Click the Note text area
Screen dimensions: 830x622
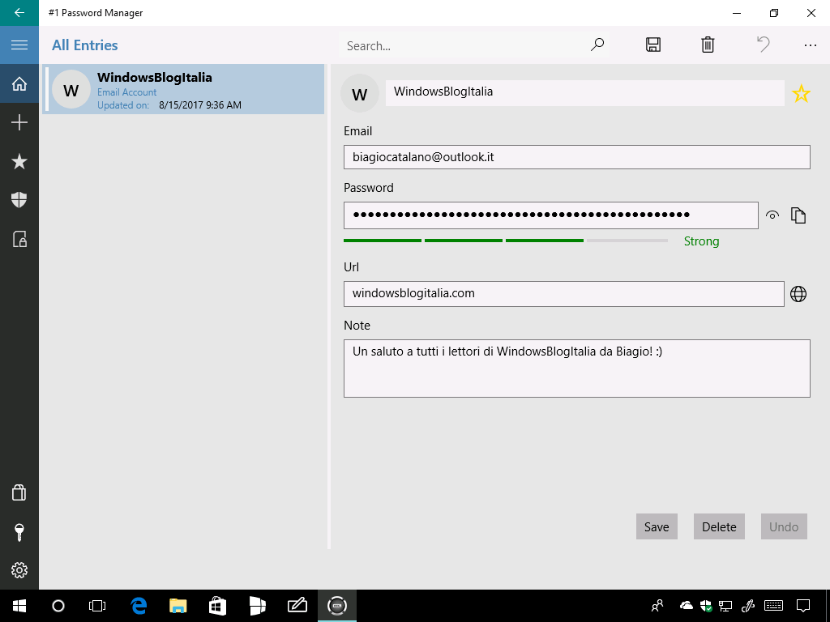tap(576, 369)
